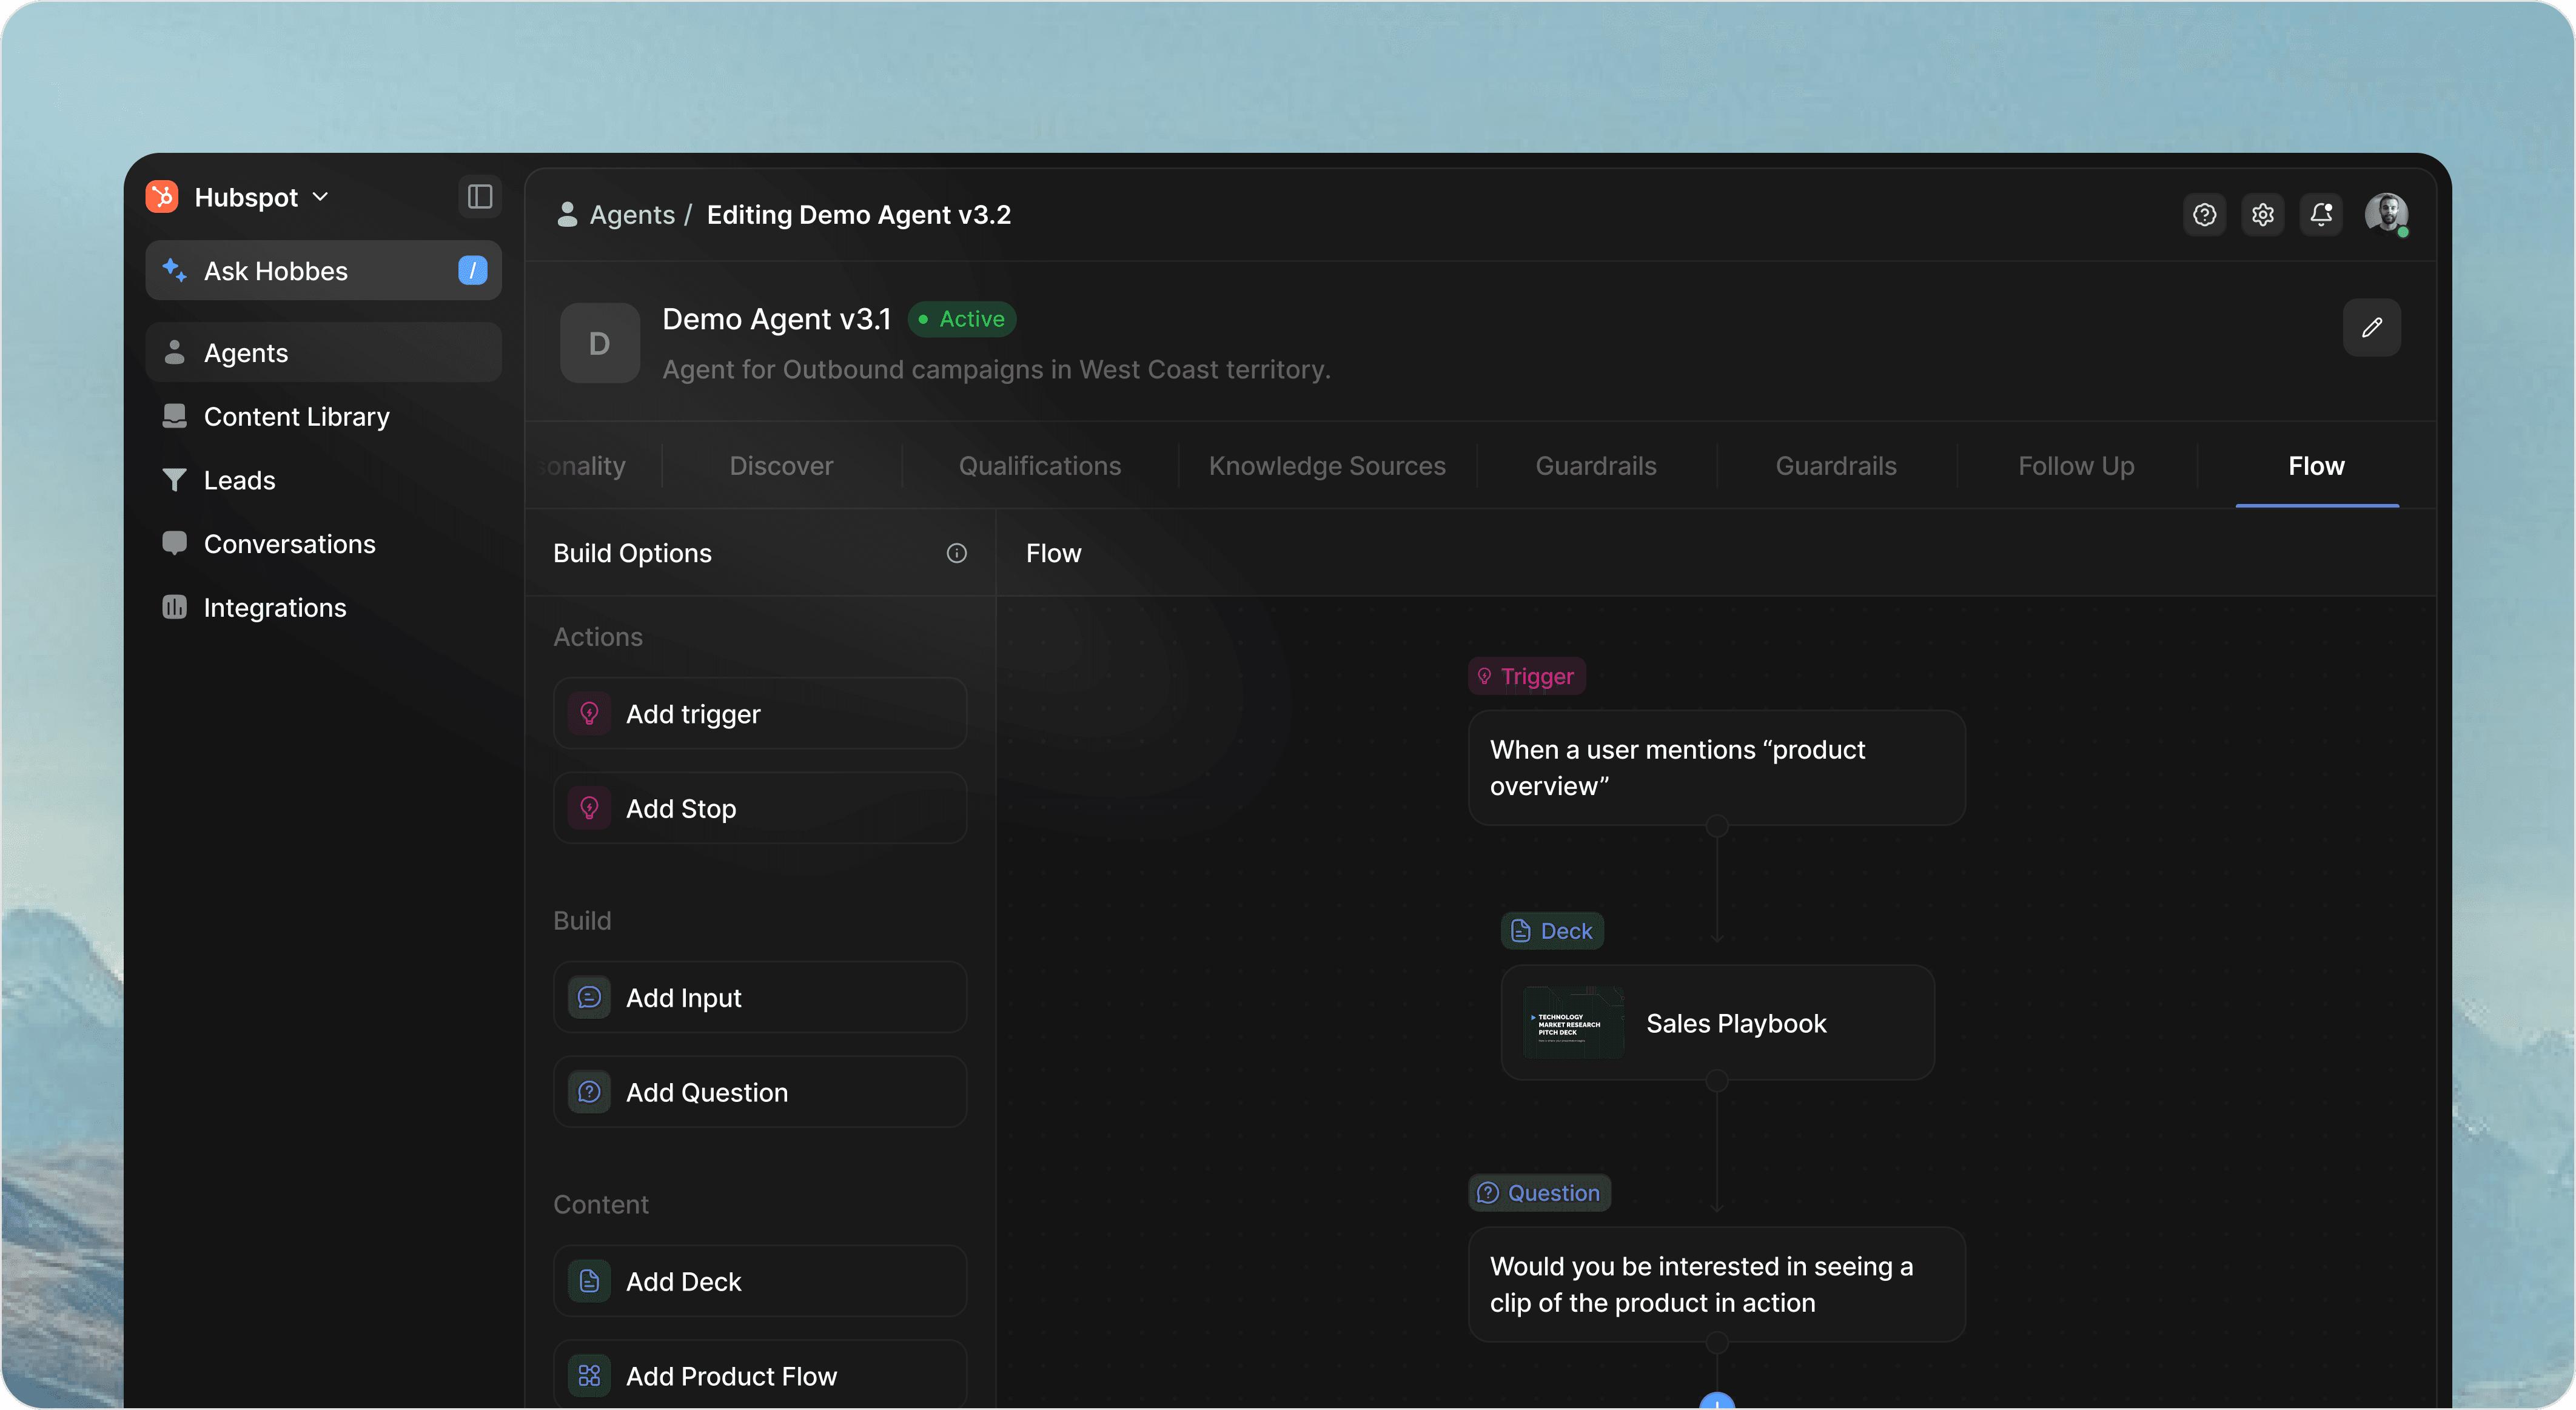Open settings gear icon
Screen dimensions: 2576x1410
tap(2262, 214)
